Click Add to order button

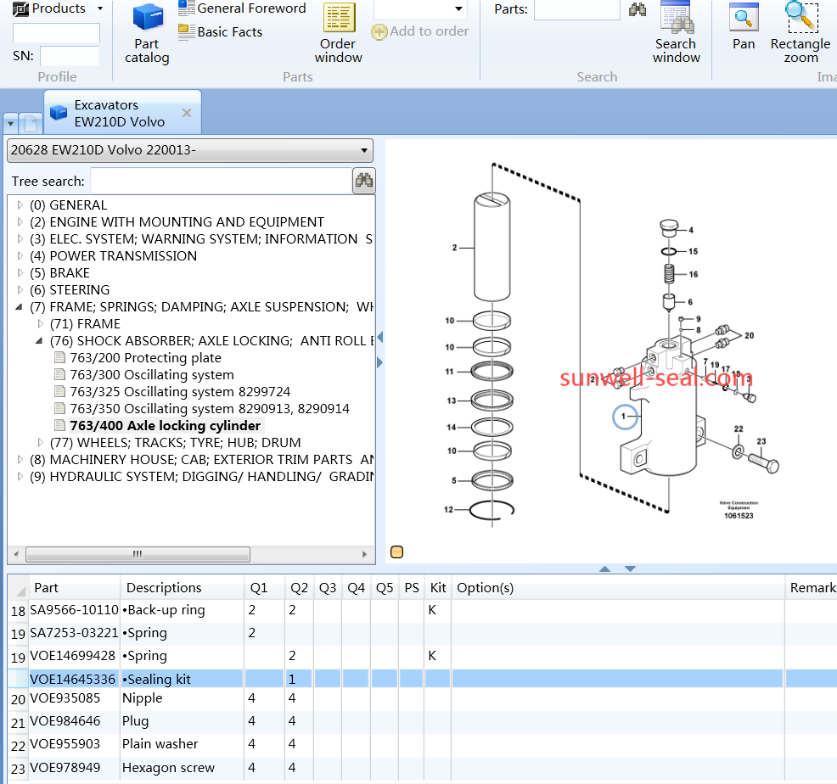point(420,31)
